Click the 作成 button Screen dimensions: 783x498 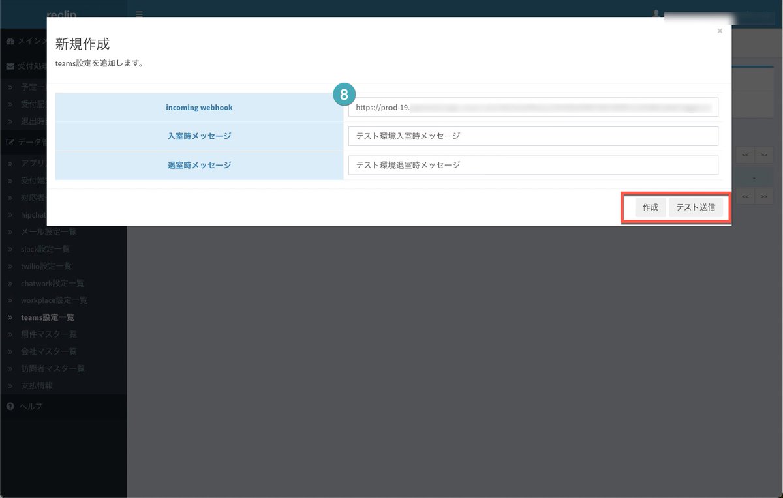(651, 207)
